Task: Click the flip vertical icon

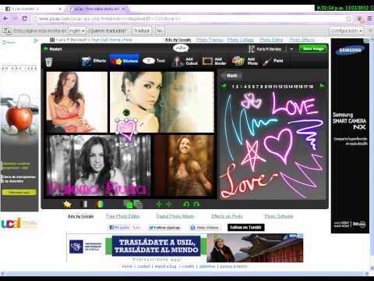Action: (x=168, y=205)
